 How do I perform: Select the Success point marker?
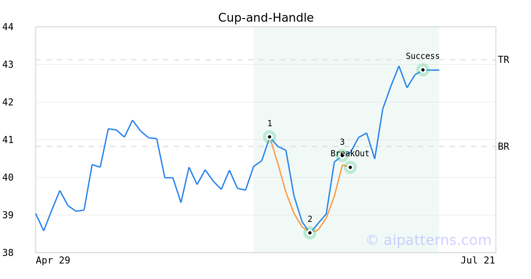[x=423, y=70]
